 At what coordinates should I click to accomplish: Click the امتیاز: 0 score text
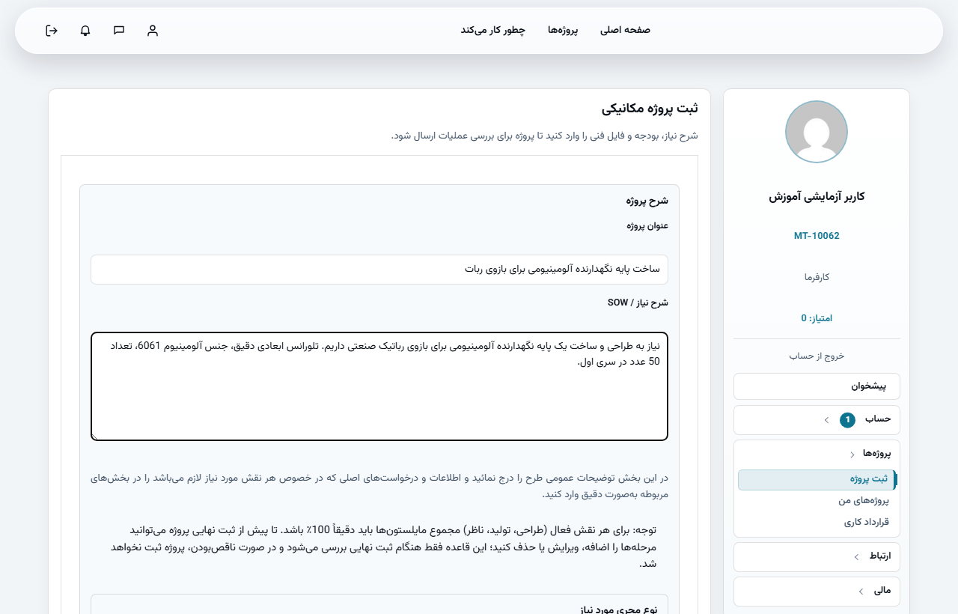pos(817,318)
